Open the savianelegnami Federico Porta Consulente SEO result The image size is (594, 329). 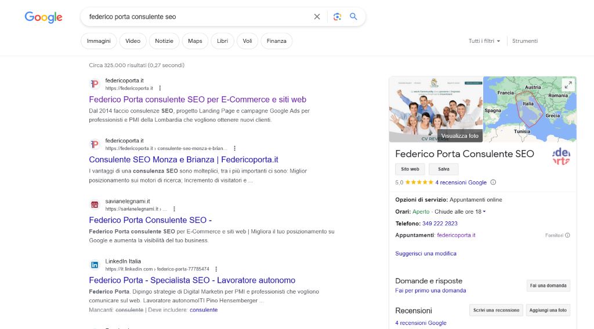click(x=150, y=220)
